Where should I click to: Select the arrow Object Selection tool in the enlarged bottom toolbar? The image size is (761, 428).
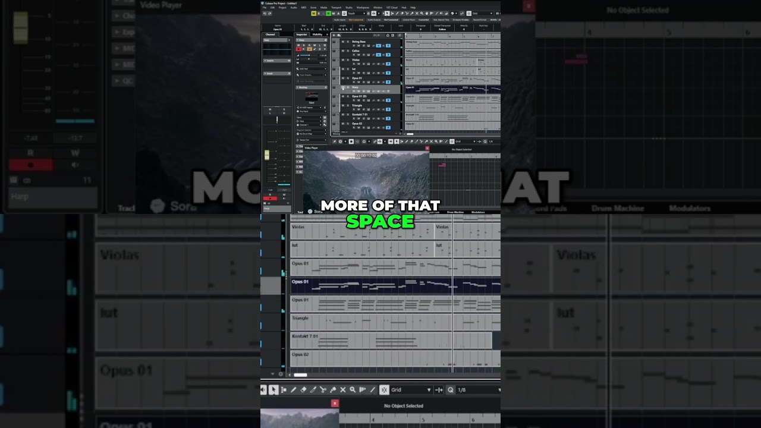273,390
